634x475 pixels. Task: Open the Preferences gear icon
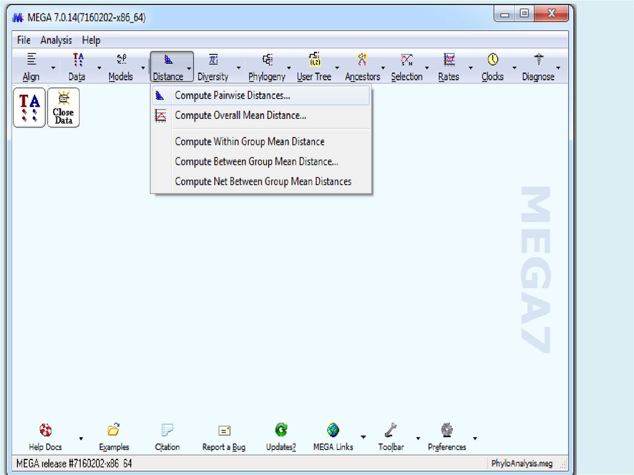pyautogui.click(x=447, y=430)
